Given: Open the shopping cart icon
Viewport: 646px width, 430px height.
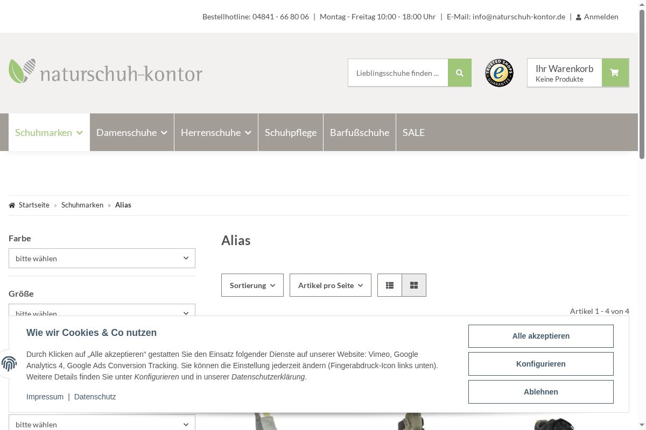Looking at the screenshot, I should click(615, 73).
